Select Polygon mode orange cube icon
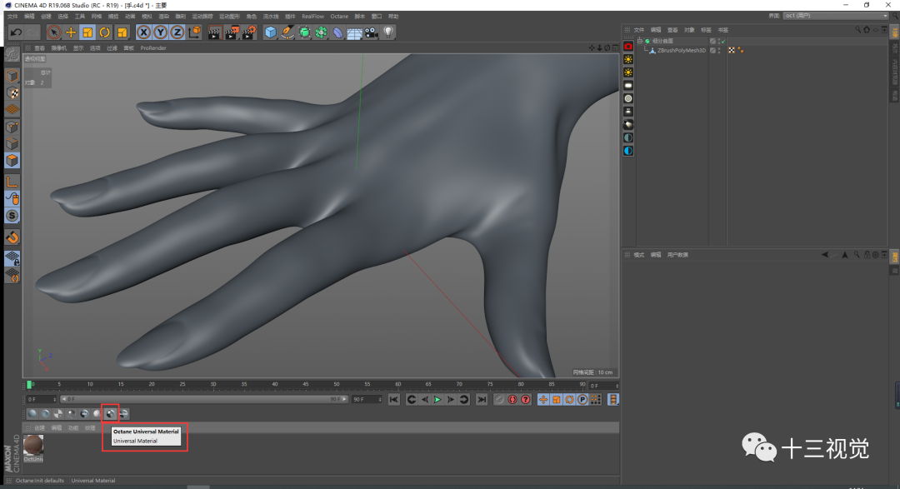The image size is (900, 489). (12, 161)
